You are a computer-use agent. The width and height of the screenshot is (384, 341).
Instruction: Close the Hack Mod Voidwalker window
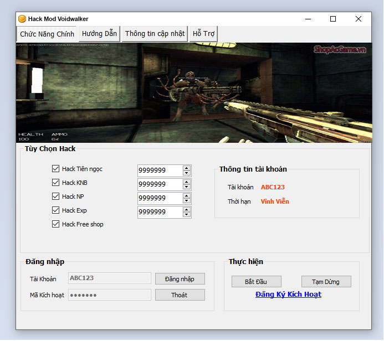(359, 19)
